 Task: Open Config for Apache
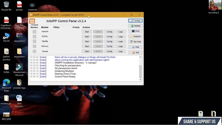click(109, 32)
